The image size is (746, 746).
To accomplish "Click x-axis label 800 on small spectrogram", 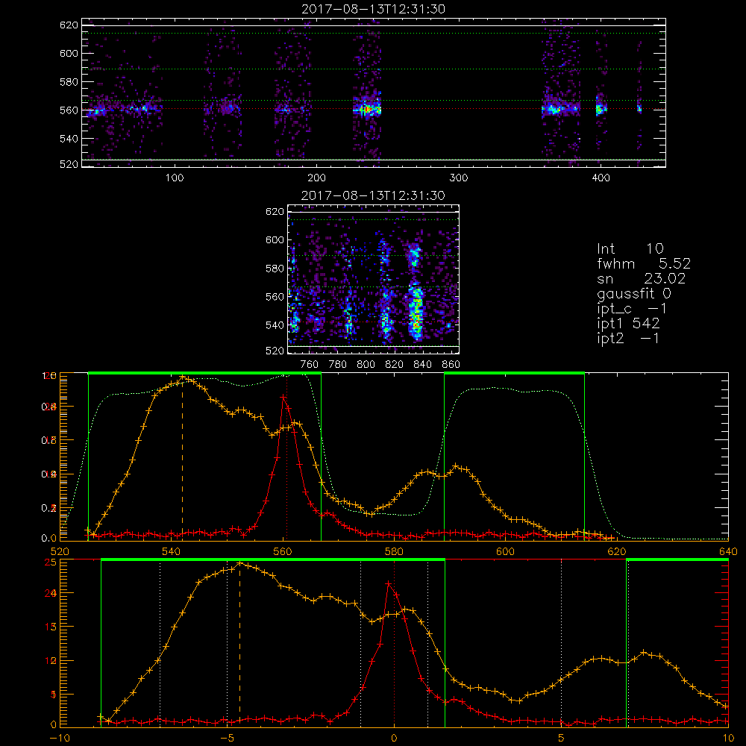I will (366, 365).
